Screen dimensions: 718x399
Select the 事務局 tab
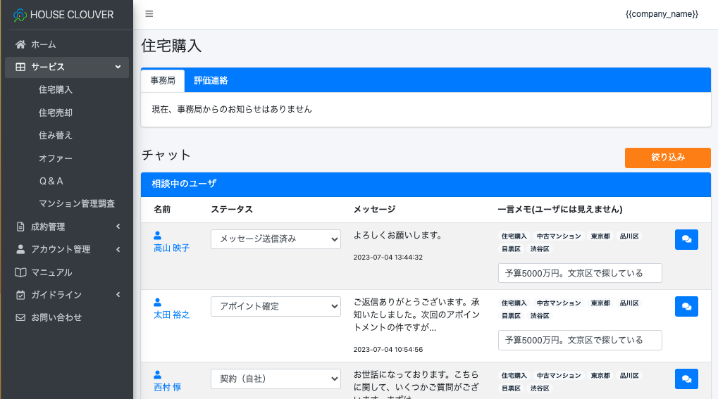point(163,80)
